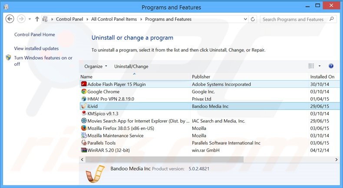
Task: Click the Control Panel address bar icon
Action: coord(45,19)
